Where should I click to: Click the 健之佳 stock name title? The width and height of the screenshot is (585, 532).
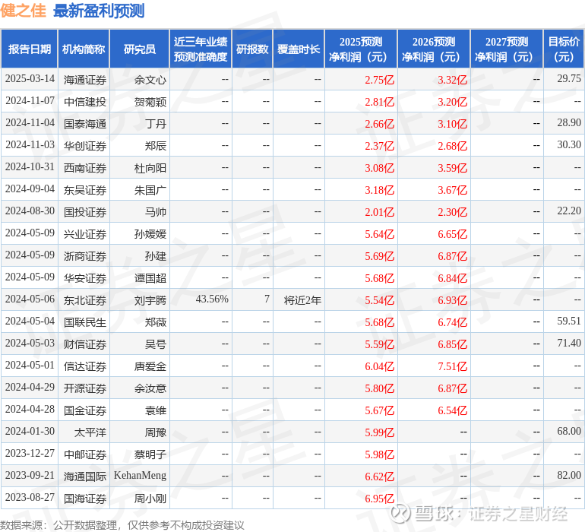(23, 11)
